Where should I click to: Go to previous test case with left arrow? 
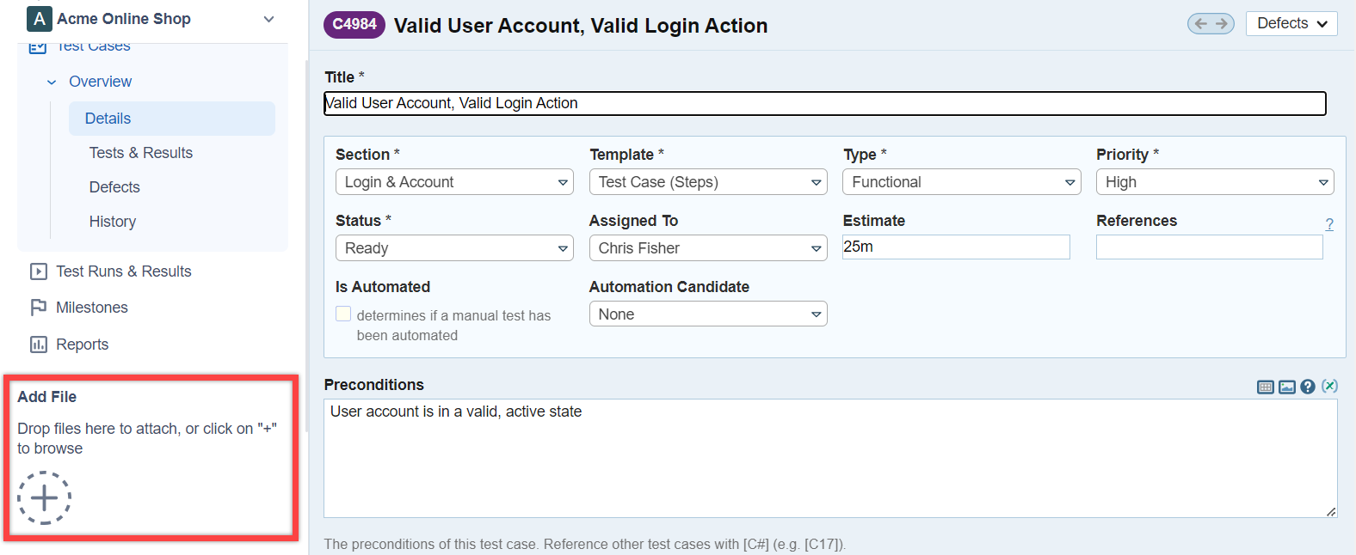[x=1201, y=24]
